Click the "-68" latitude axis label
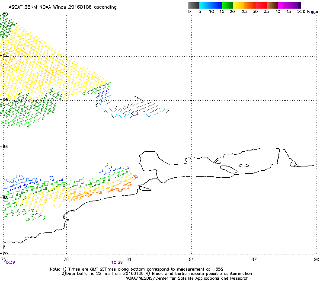 4,198
